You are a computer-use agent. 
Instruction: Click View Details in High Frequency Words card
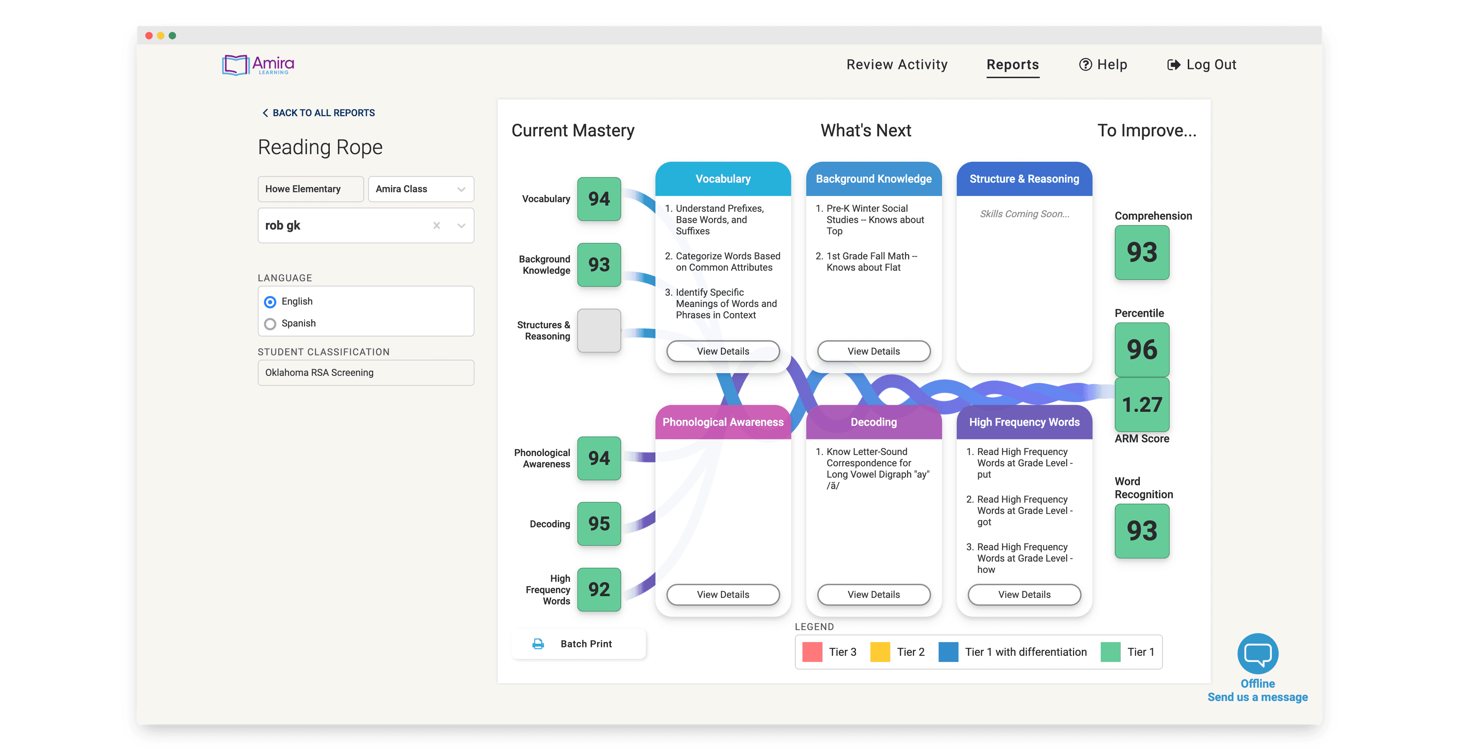pos(1024,594)
